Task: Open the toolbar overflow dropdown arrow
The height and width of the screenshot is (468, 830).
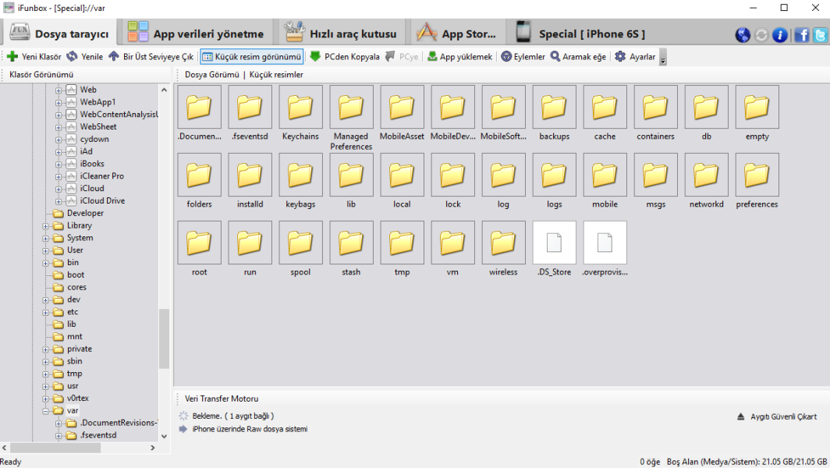Action: pos(663,58)
